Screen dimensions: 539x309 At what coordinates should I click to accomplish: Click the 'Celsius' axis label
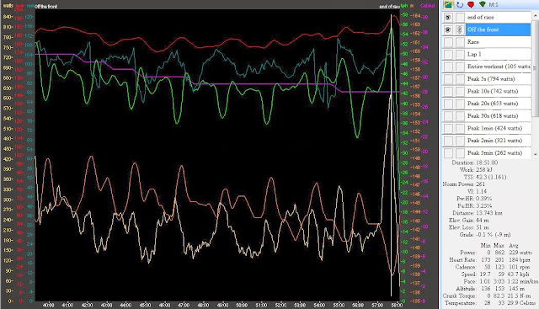pos(428,6)
